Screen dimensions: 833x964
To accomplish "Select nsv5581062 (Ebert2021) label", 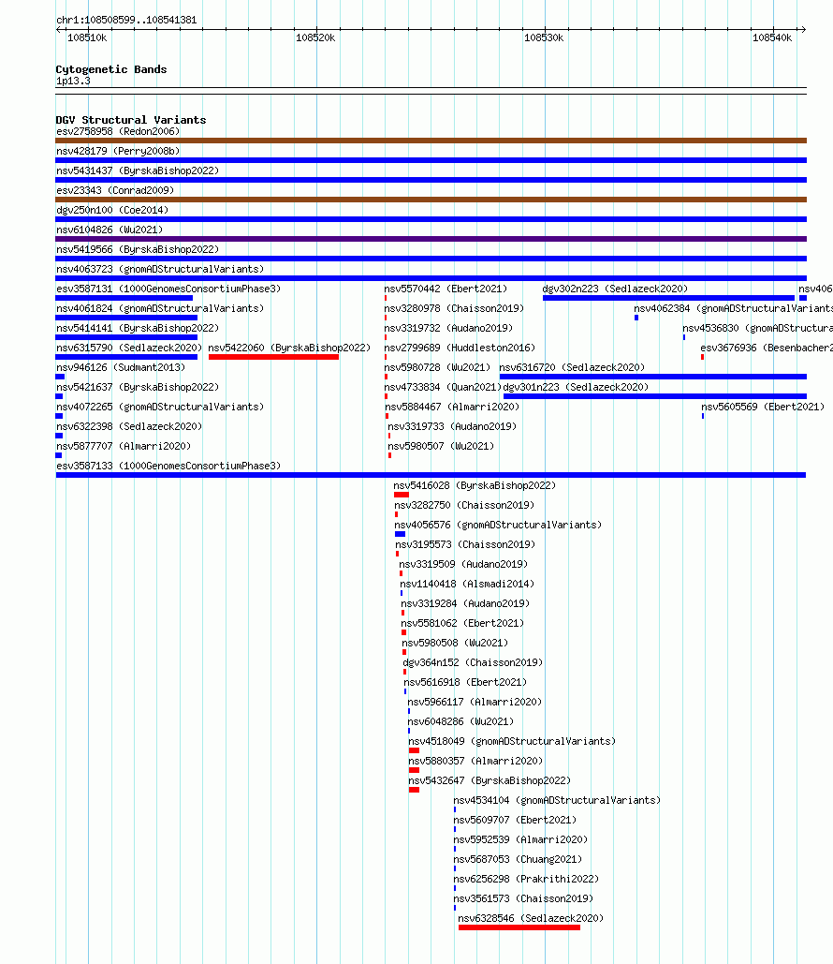I will coord(462,623).
